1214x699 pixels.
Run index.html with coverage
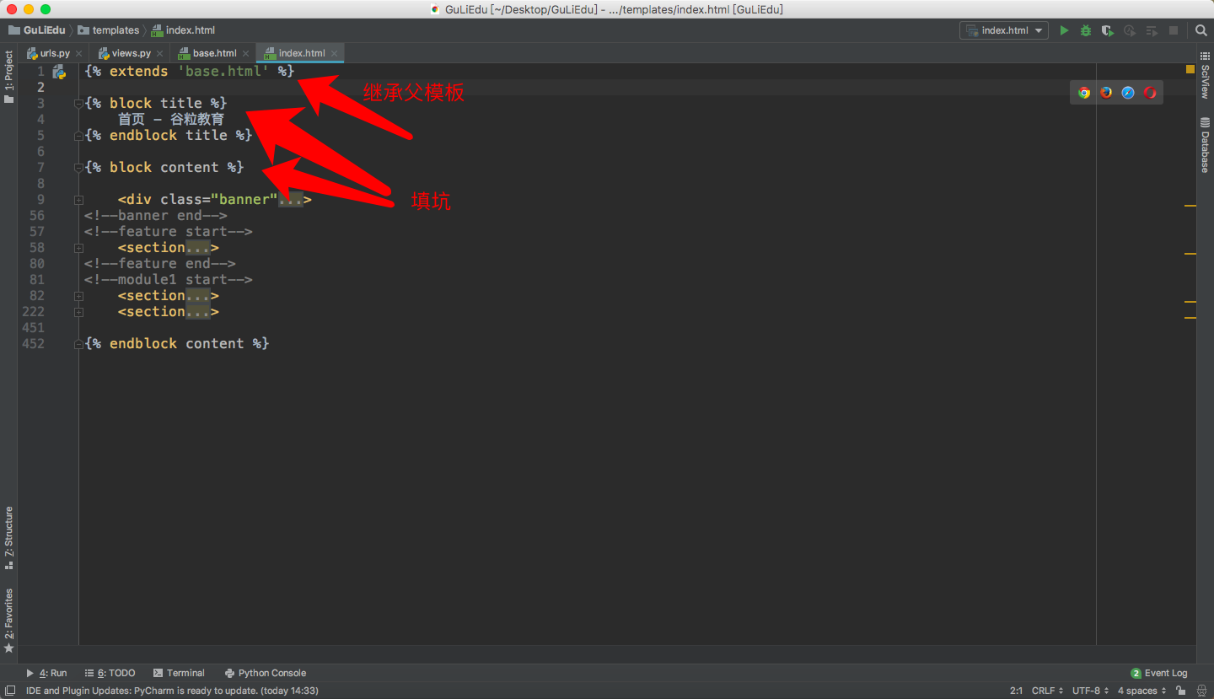[1108, 30]
